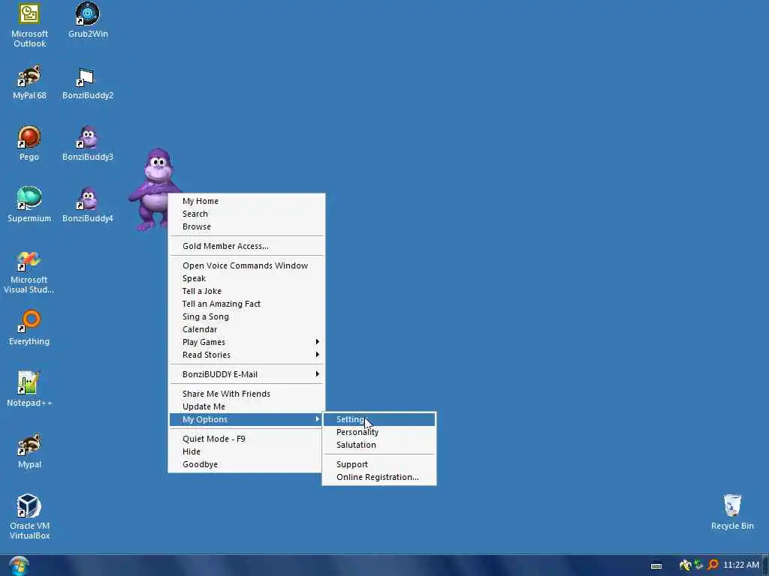Viewport: 769px width, 576px height.
Task: Select the MyPal 68 desktop shortcut
Action: pyautogui.click(x=29, y=82)
